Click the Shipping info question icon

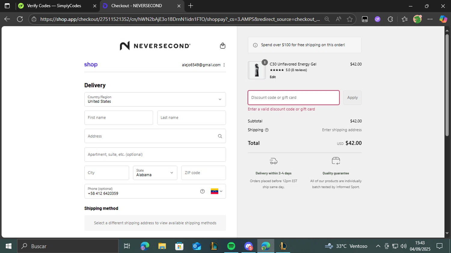tap(267, 130)
